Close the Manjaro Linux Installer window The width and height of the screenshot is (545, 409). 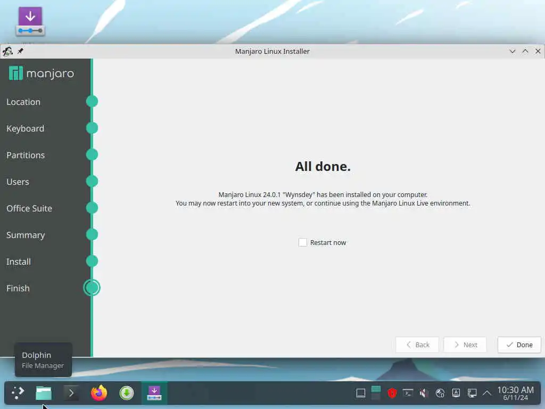click(x=538, y=51)
